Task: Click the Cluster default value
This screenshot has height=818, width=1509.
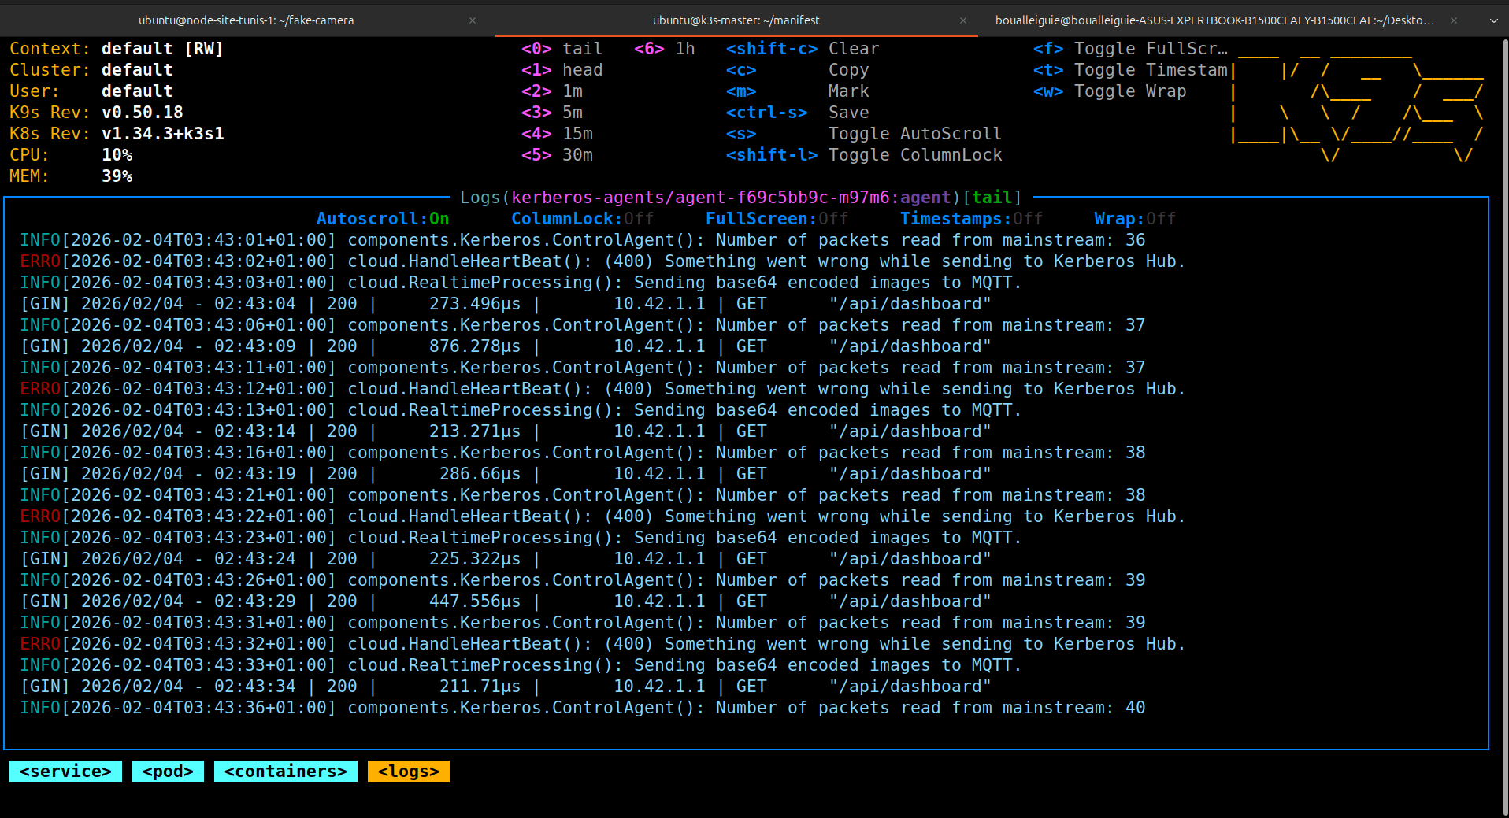Action: 137,70
